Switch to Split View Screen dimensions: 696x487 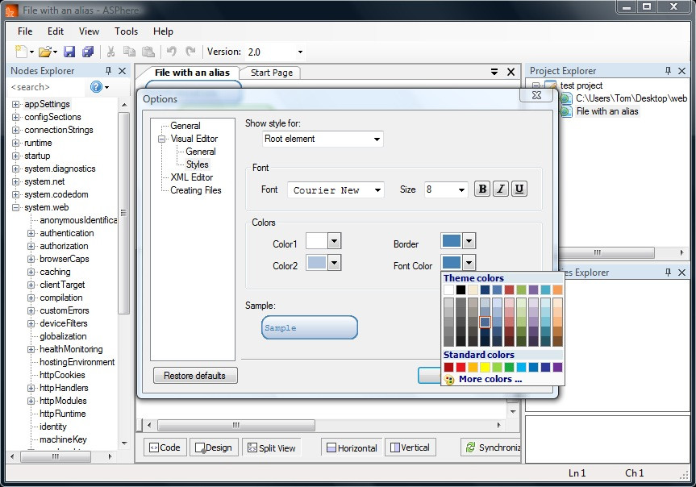(271, 447)
